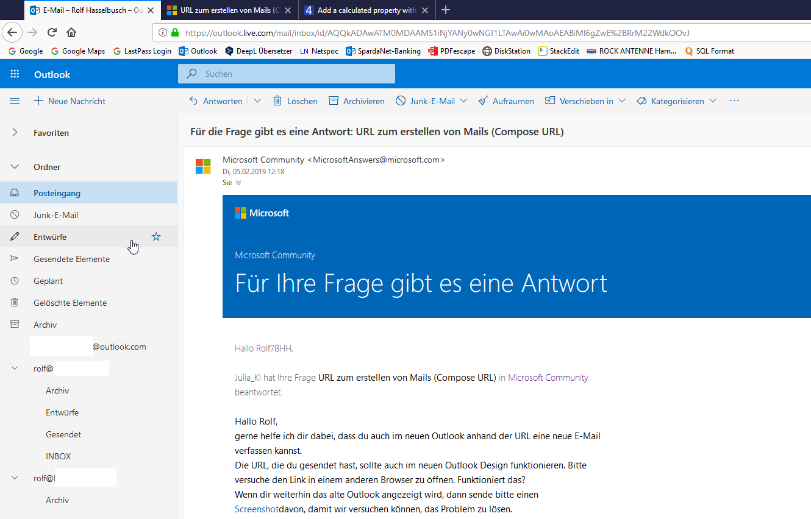The height and width of the screenshot is (519, 811).
Task: Open the Junk-E-Mail folder
Action: 88,215
